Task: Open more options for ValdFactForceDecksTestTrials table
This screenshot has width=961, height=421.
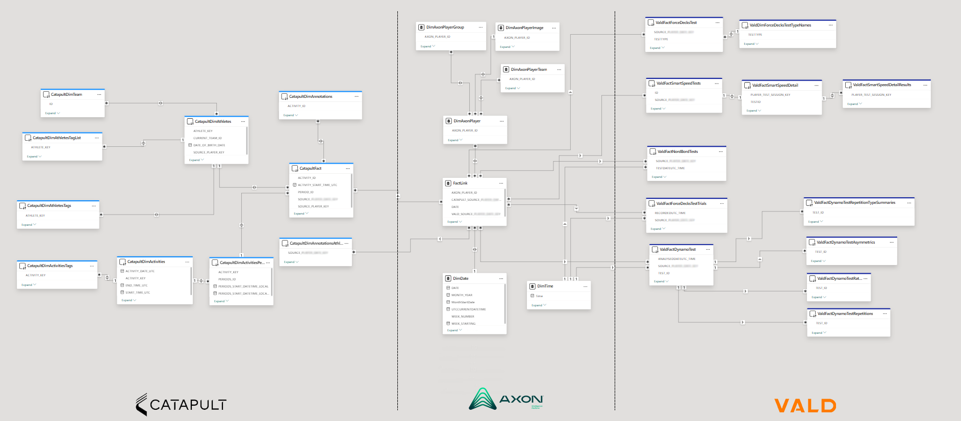Action: tap(721, 203)
